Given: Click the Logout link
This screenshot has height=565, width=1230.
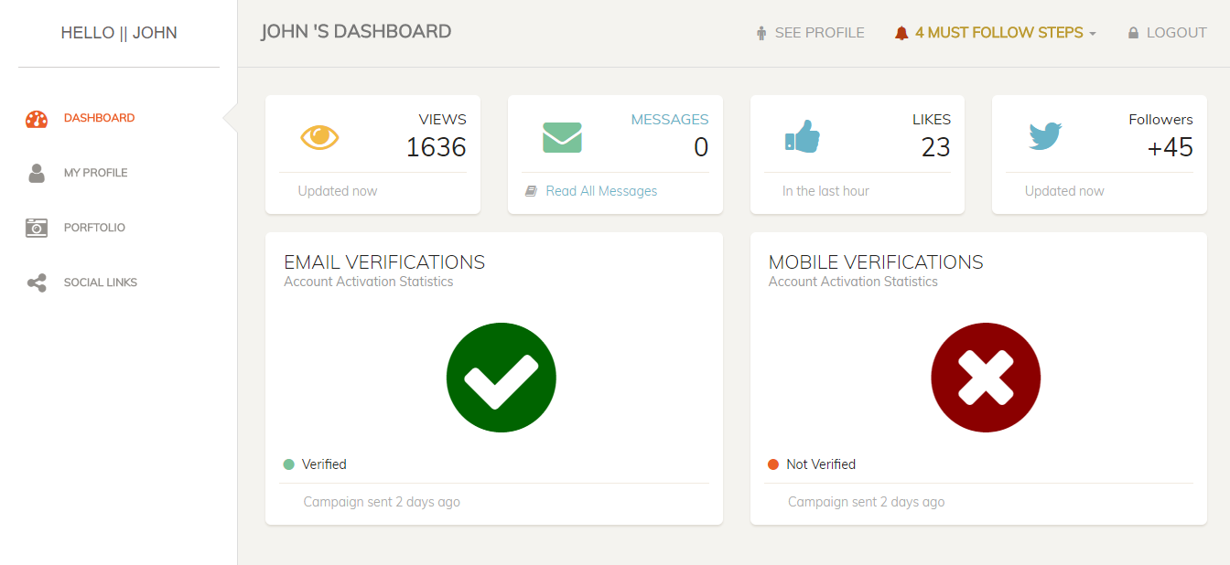Looking at the screenshot, I should [1167, 33].
